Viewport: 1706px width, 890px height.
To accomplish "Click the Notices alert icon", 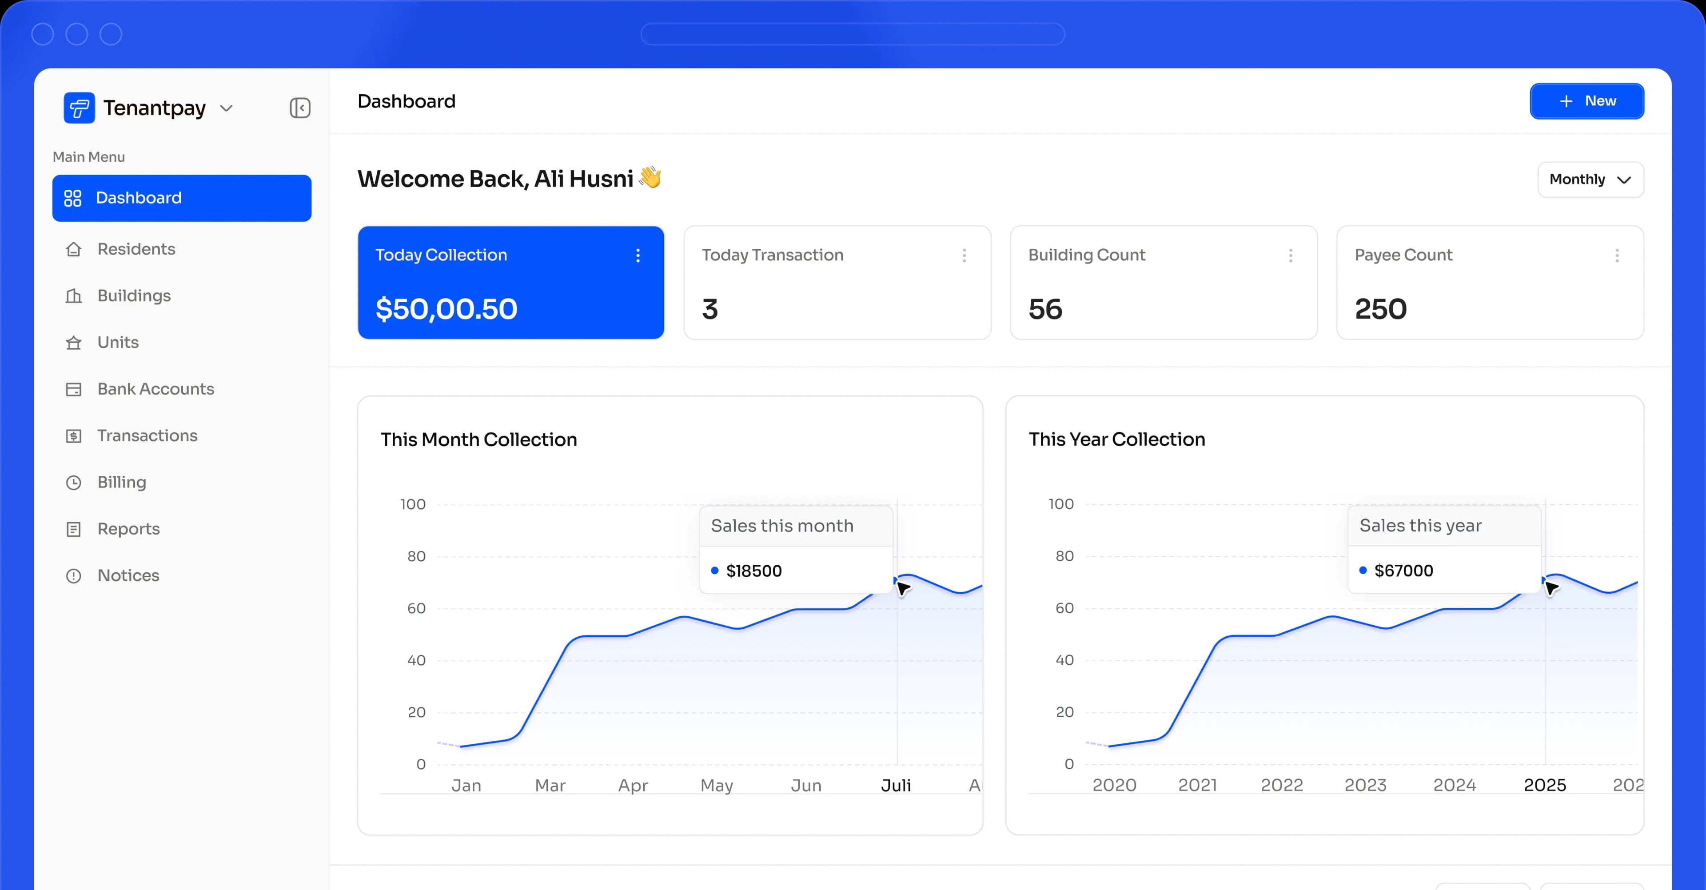I will click(73, 575).
